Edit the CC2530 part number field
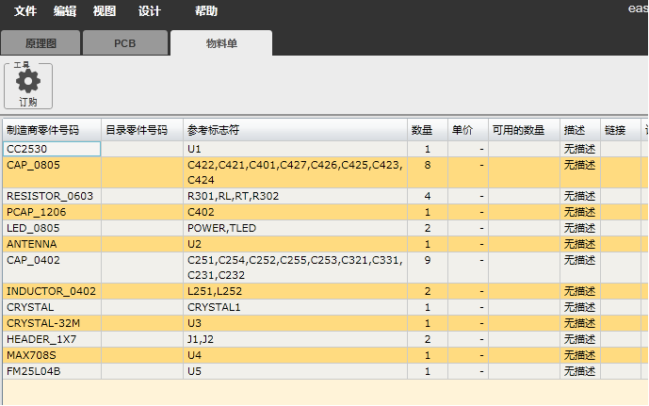This screenshot has height=406, width=649. click(52, 149)
